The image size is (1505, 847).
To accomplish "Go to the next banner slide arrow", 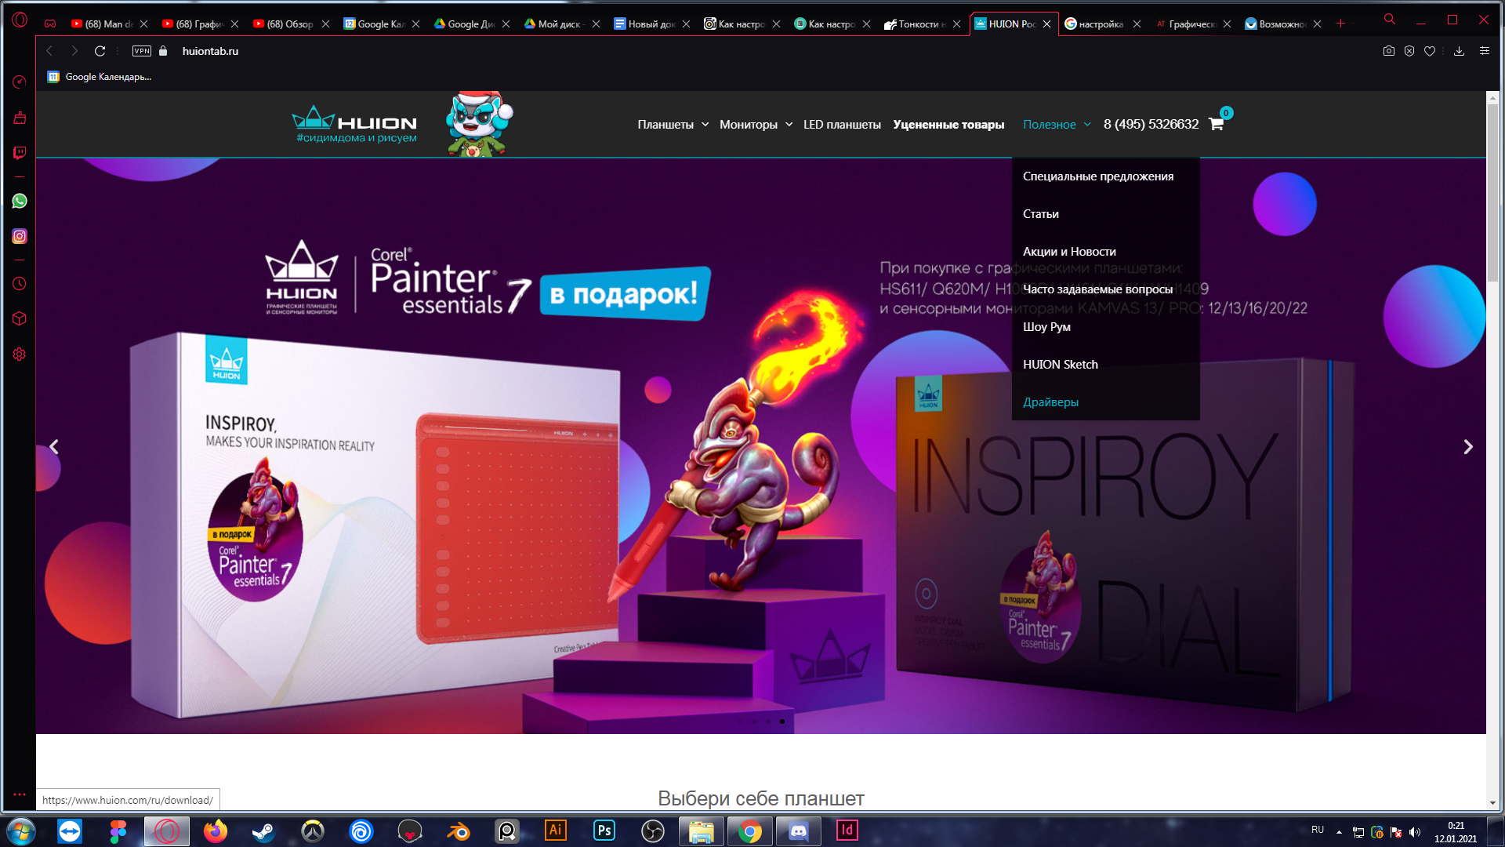I will [1467, 447].
